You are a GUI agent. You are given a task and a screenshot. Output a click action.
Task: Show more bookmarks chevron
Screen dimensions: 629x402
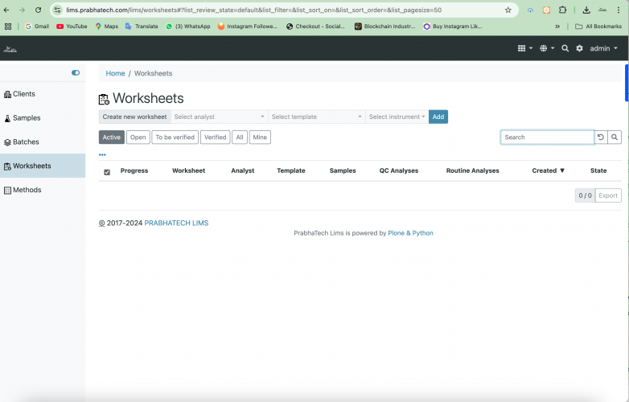coord(557,27)
